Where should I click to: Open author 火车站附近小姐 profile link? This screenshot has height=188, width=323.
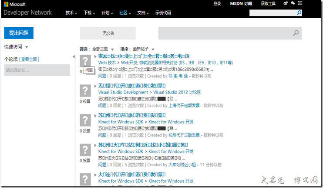coord(182,165)
